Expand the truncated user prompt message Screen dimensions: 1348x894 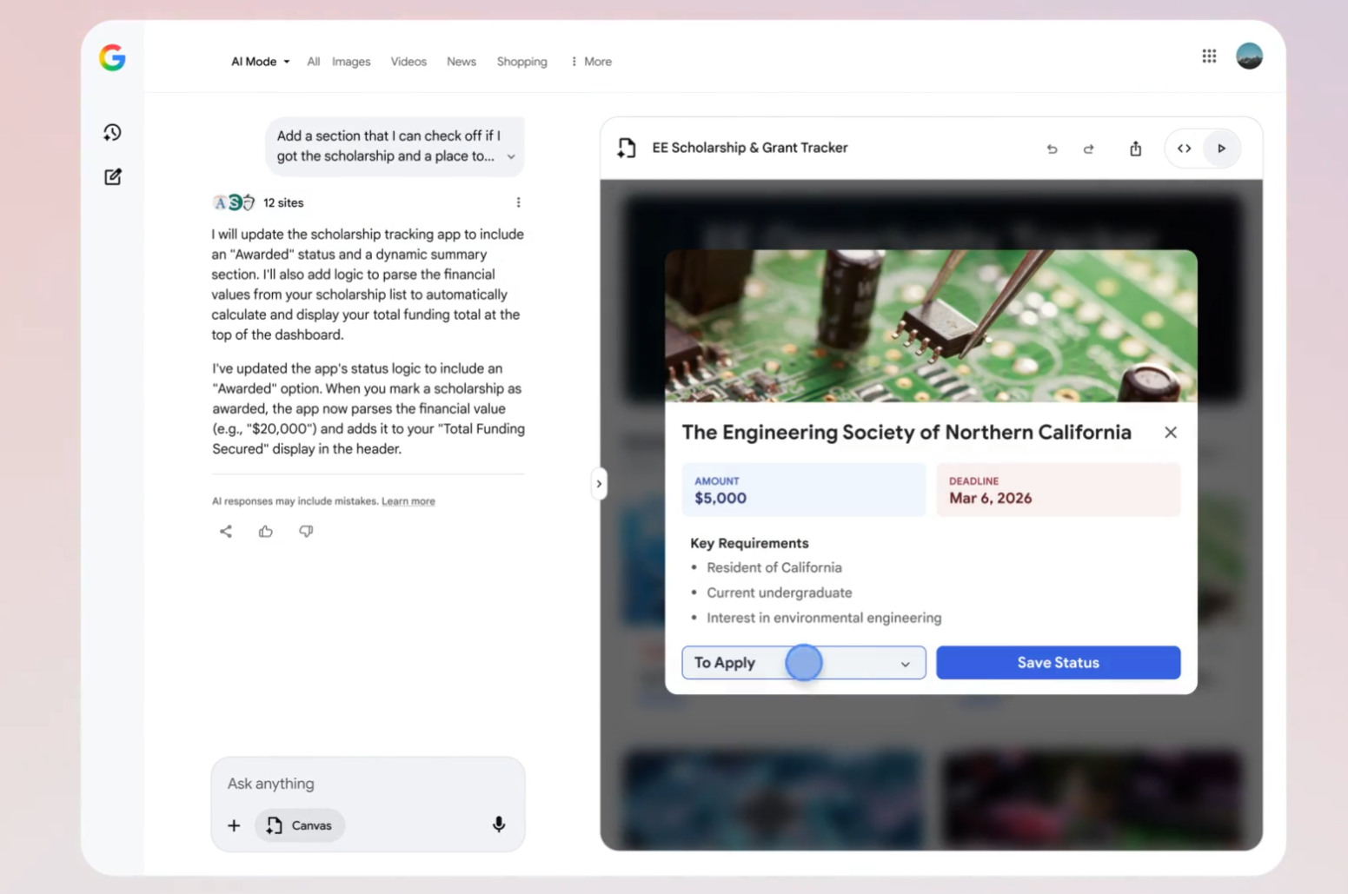click(x=511, y=157)
